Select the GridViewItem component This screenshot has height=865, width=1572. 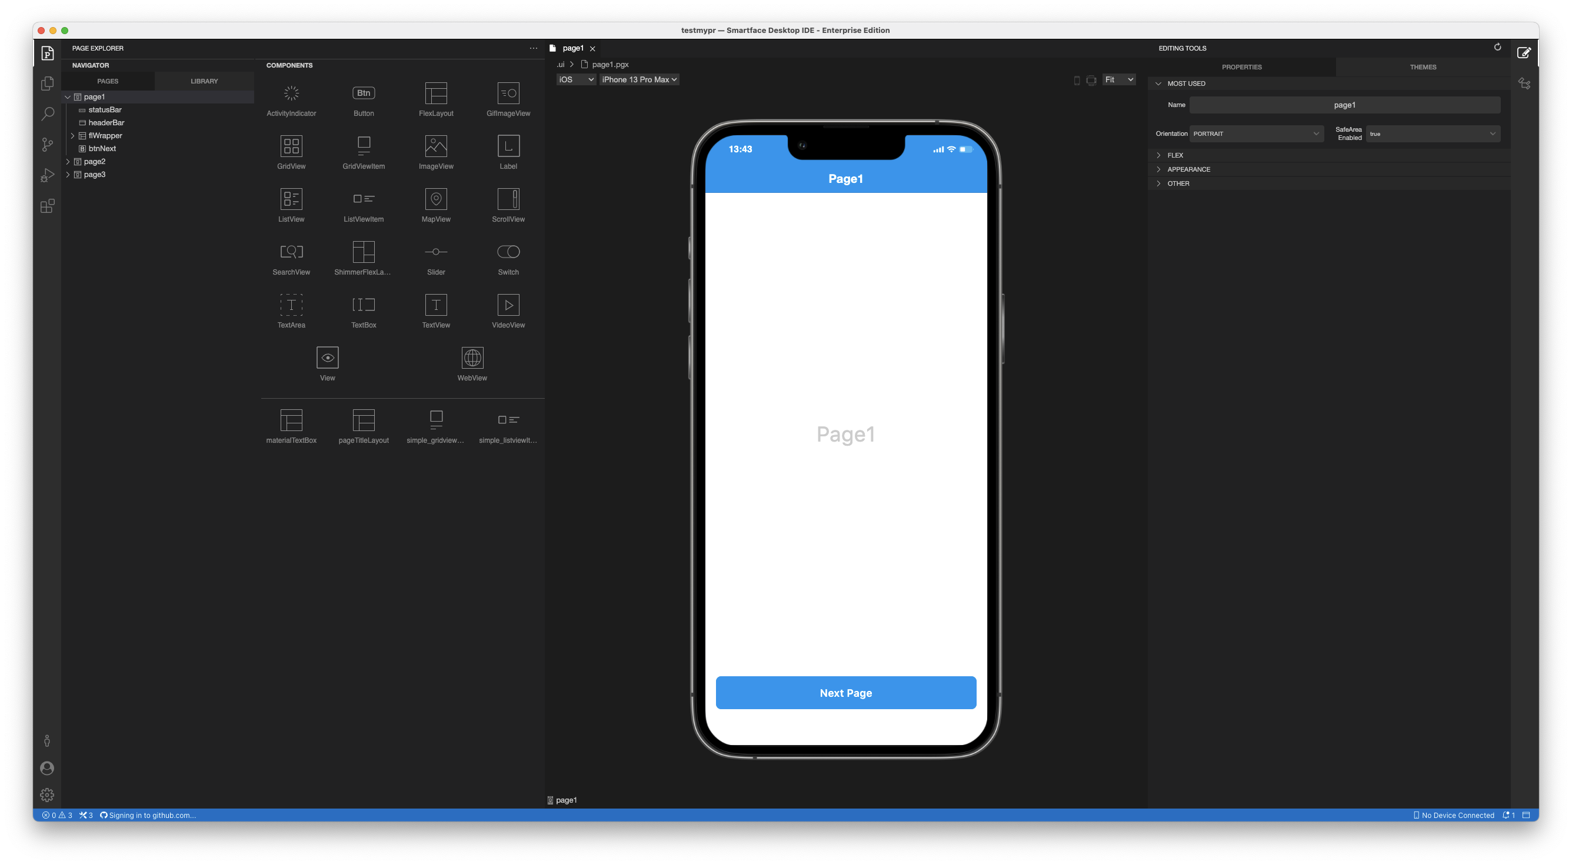364,152
